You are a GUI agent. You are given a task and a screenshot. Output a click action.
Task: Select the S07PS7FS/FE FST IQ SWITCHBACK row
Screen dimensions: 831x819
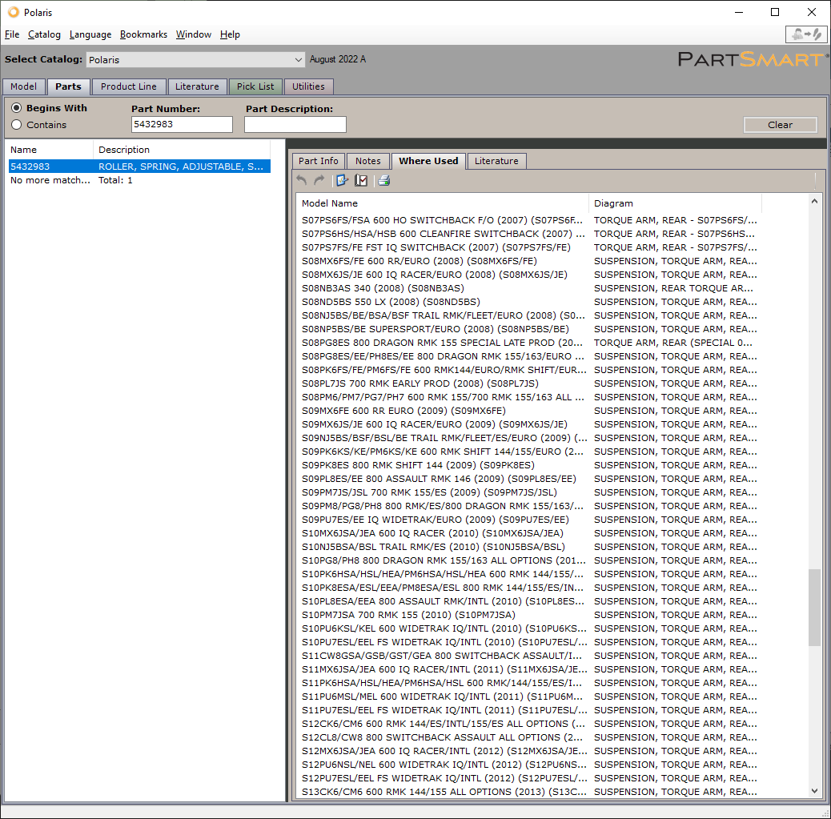click(x=529, y=247)
